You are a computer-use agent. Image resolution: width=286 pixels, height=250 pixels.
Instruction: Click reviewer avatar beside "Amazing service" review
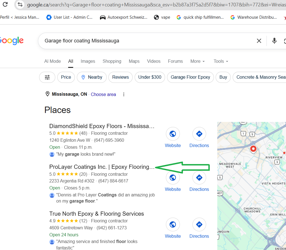coord(52,242)
